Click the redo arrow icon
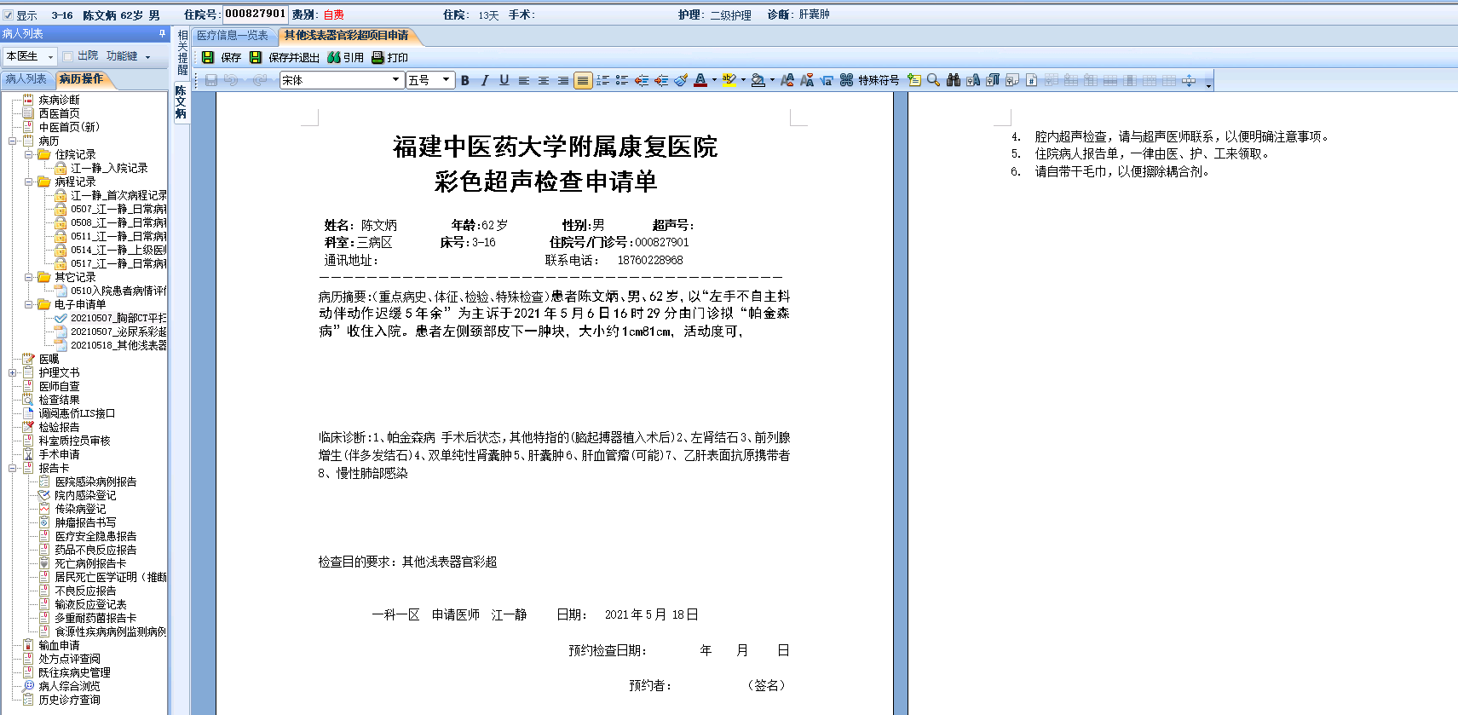 click(260, 80)
